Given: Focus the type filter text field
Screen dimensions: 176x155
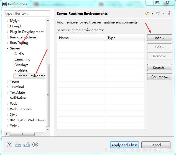Looking at the screenshot, I should coord(27,13).
